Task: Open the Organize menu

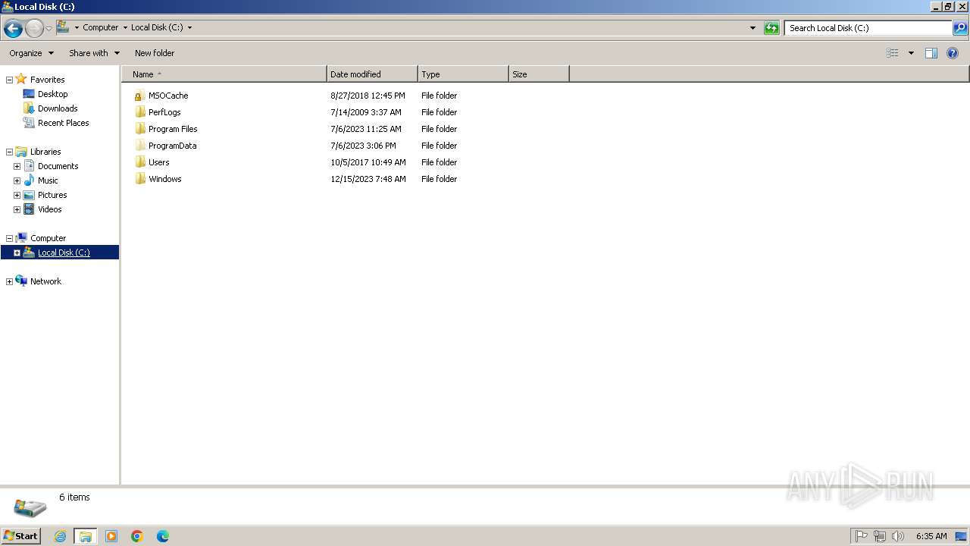Action: click(31, 53)
